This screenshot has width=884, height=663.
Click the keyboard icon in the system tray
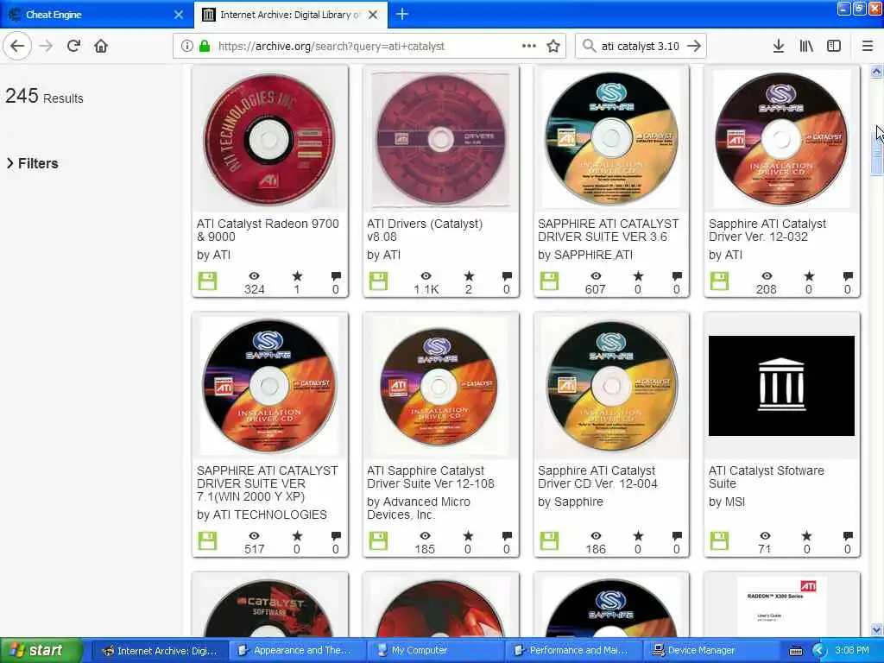796,651
